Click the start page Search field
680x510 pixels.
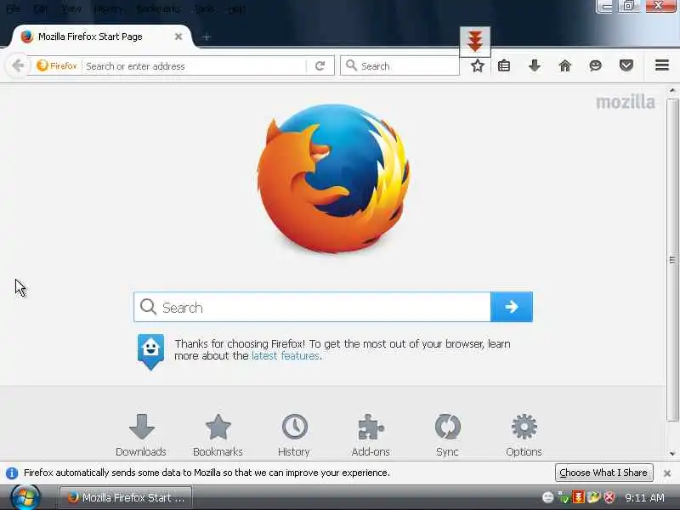click(312, 307)
